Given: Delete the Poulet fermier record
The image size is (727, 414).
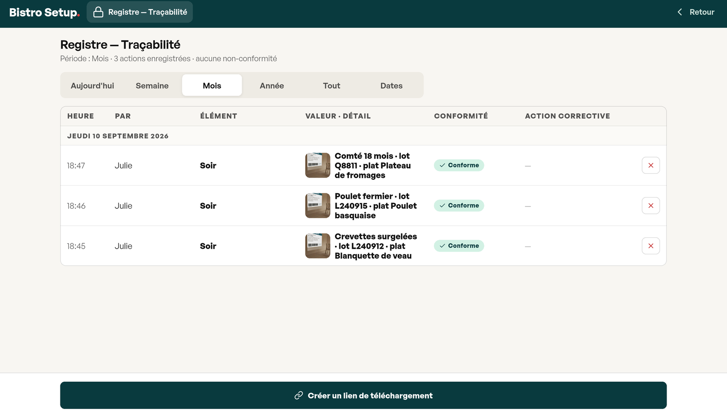Looking at the screenshot, I should (651, 206).
